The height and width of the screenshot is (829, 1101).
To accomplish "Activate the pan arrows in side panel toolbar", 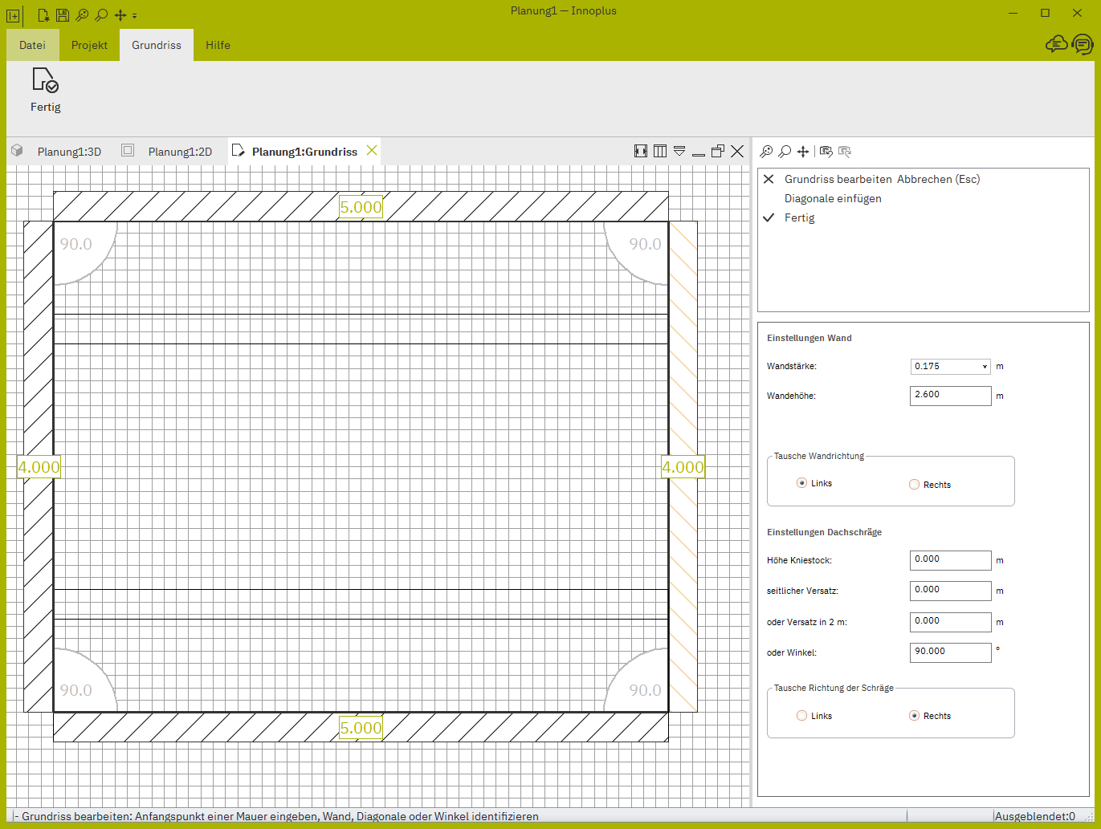I will coord(802,151).
